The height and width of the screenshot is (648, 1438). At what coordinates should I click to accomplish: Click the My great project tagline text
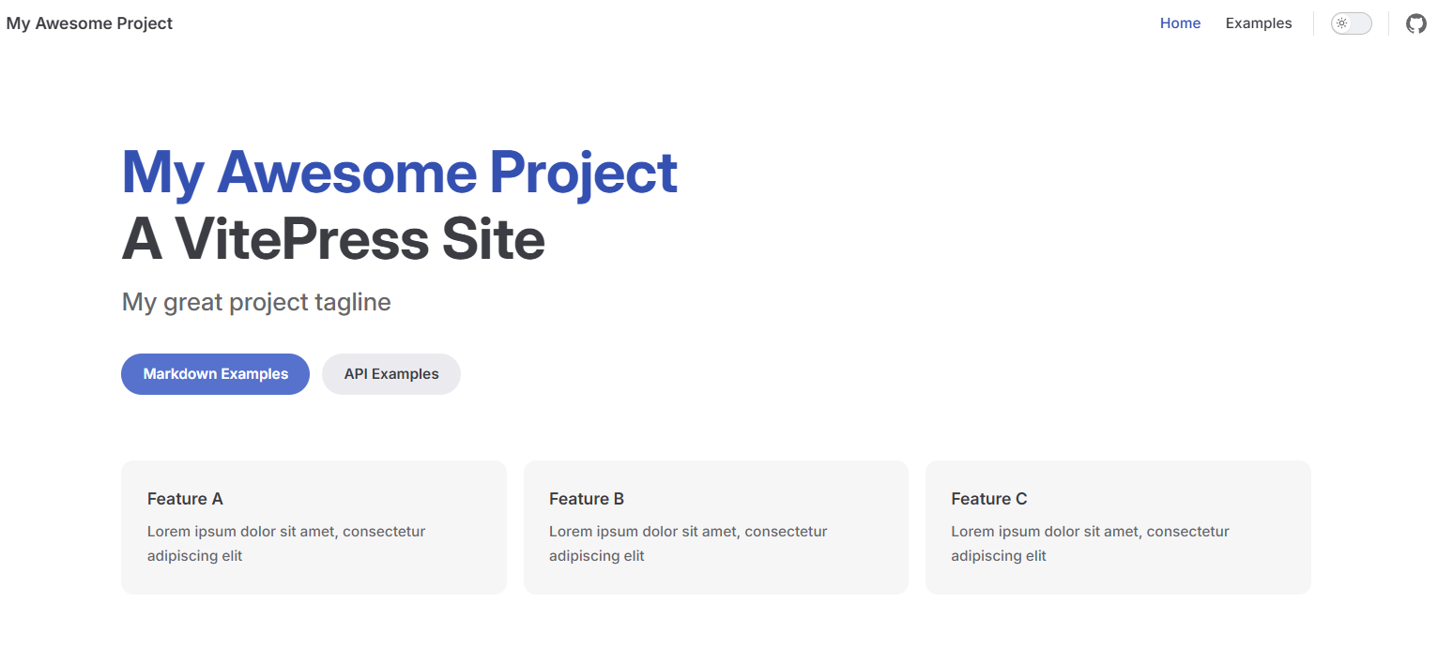(256, 302)
